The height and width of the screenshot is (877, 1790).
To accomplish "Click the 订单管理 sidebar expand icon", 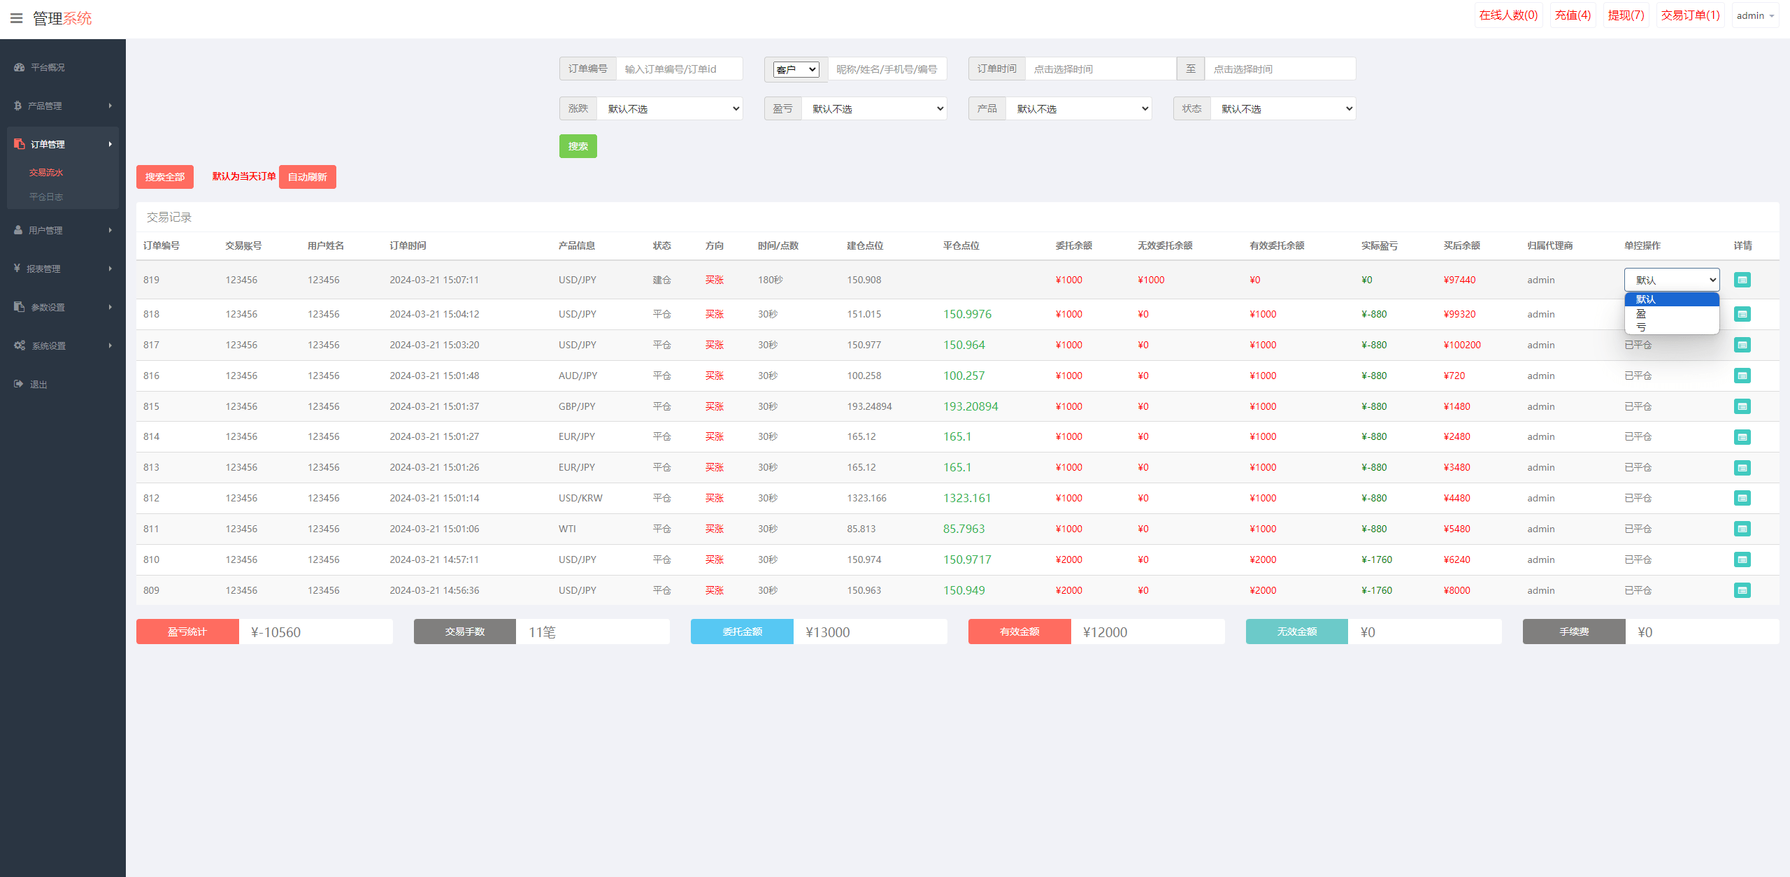I will click(110, 144).
